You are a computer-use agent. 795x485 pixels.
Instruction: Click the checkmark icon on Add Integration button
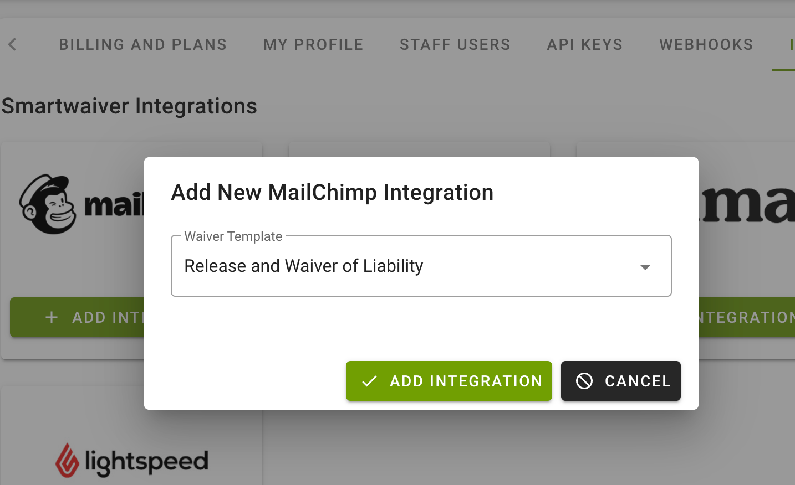[369, 381]
